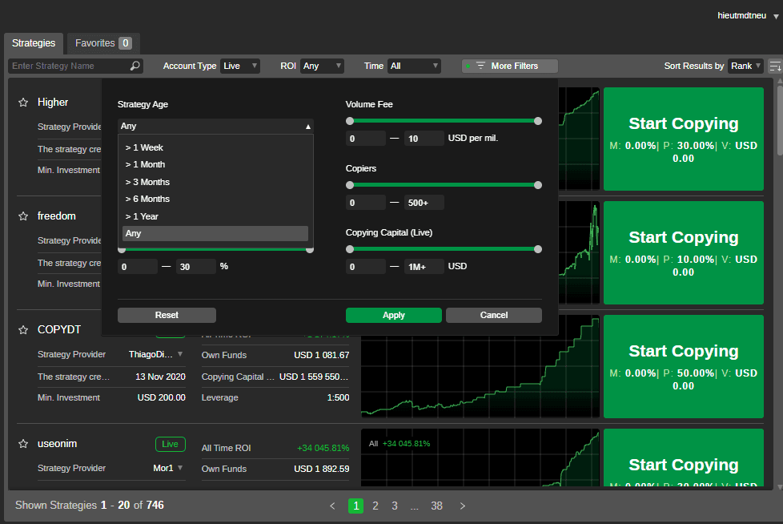783x524 pixels.
Task: Go to results page 38
Action: pyautogui.click(x=437, y=506)
